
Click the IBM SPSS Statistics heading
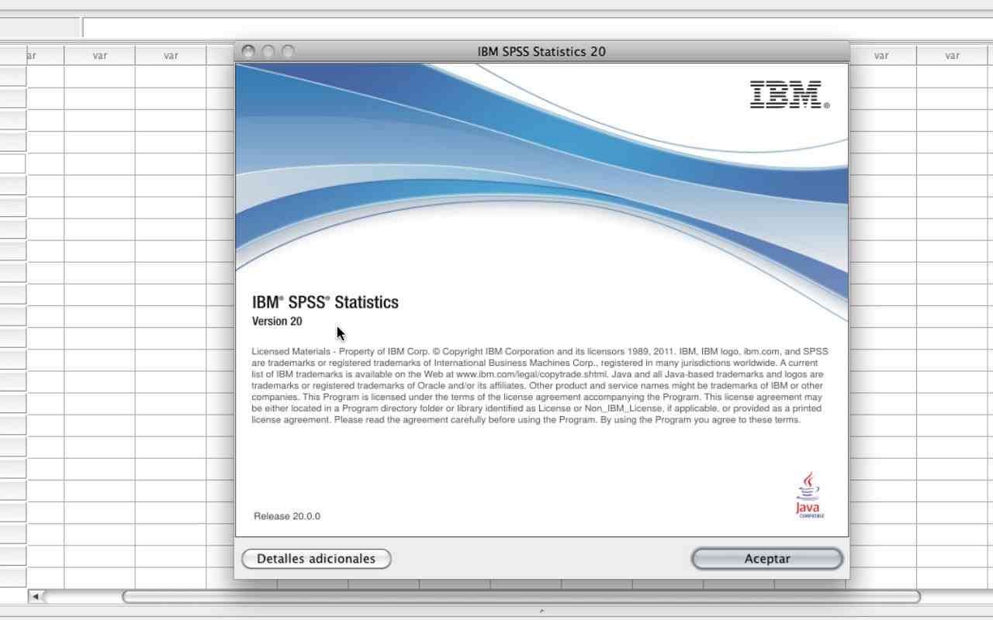click(326, 302)
